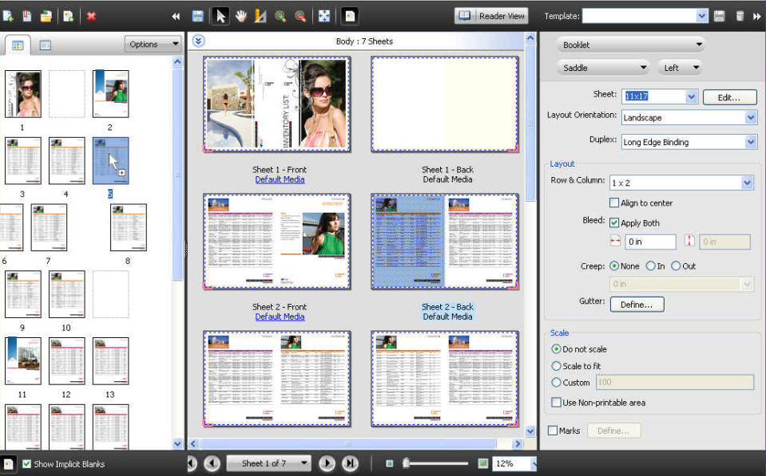Viewport: 766px width, 476px height.
Task: Click the open job folder icon
Action: (46, 15)
